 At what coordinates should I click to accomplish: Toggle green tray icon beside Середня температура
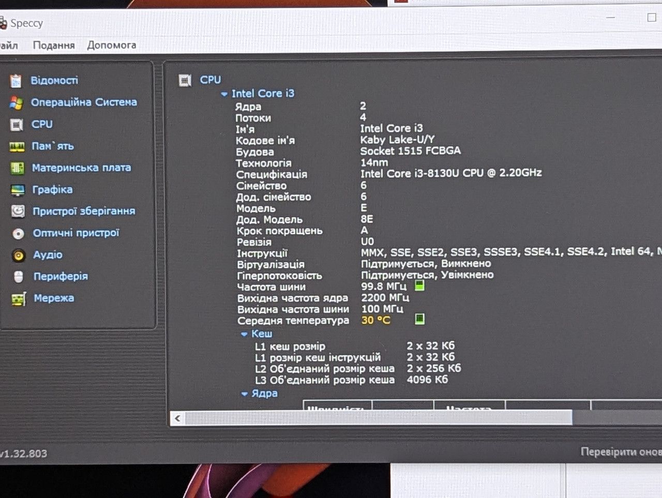click(x=420, y=319)
